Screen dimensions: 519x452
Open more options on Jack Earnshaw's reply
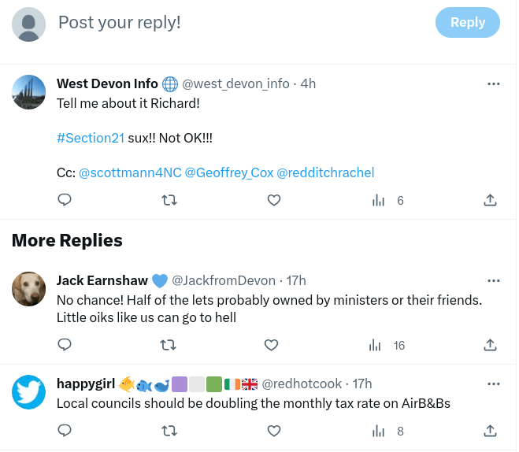click(x=494, y=280)
